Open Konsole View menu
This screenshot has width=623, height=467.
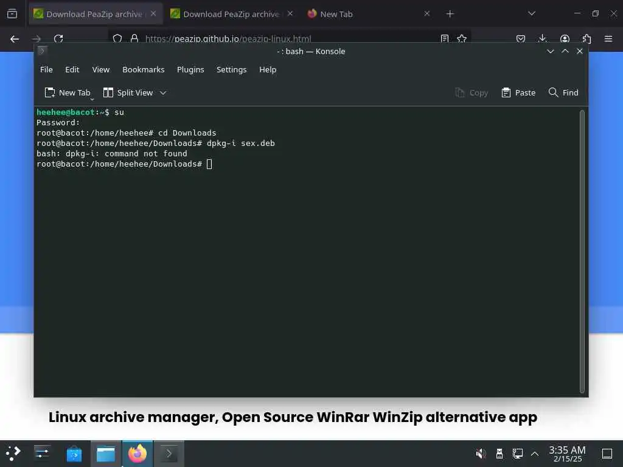click(100, 69)
